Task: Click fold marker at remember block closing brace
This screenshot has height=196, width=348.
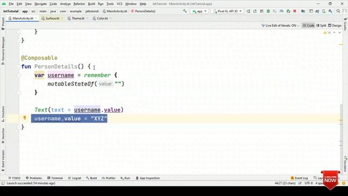Action: tap(19, 93)
